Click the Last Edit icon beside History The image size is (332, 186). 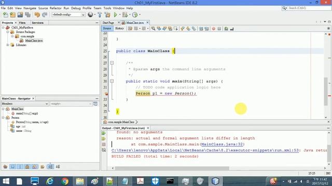[130, 28]
